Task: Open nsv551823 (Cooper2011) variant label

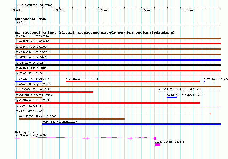Action: coord(83,79)
